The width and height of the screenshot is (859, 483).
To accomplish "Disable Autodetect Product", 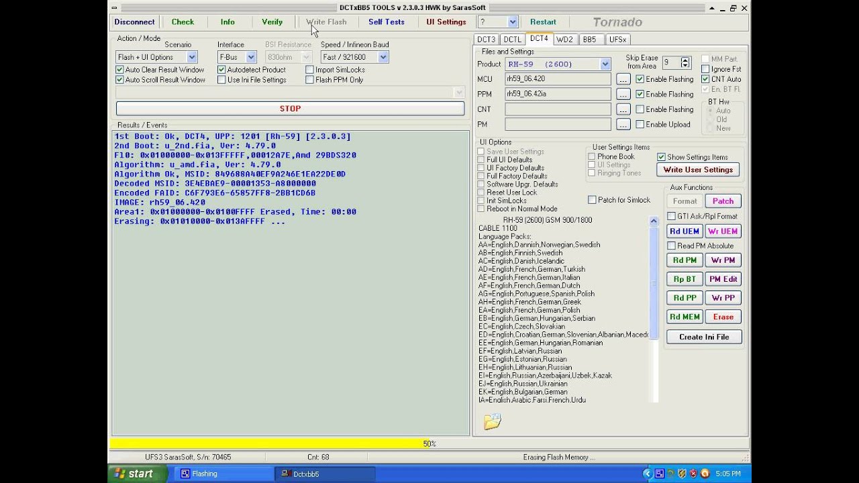I will coord(221,70).
